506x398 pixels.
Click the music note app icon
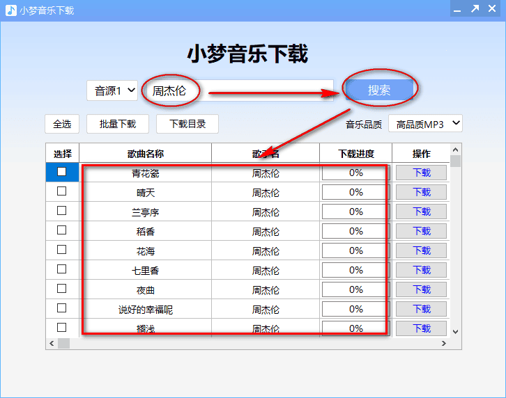click(11, 10)
